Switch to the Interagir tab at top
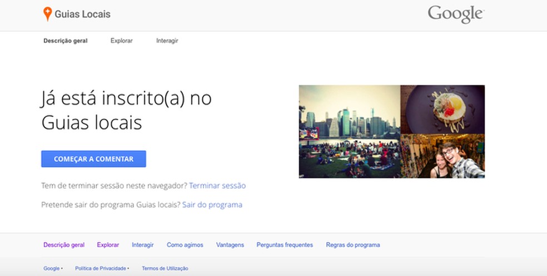Screen dimensions: 547x276 (167, 41)
